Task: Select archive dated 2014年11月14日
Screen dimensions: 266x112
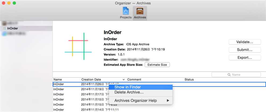Action: (x=159, y=110)
